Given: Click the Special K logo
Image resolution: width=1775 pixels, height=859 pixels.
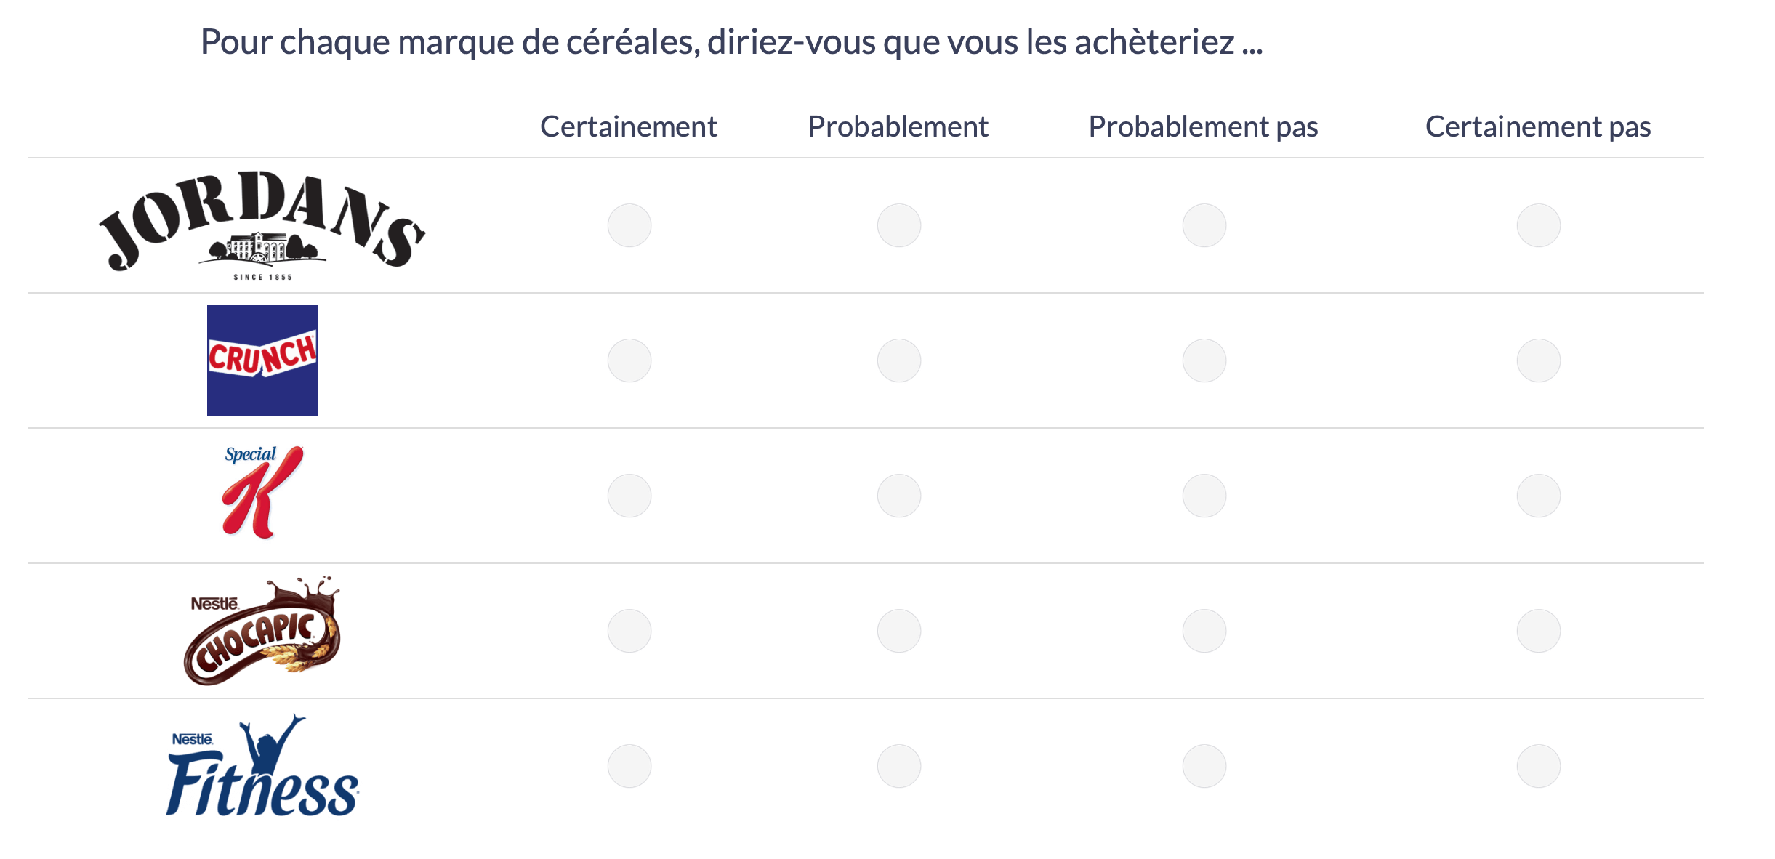Looking at the screenshot, I should 262,492.
